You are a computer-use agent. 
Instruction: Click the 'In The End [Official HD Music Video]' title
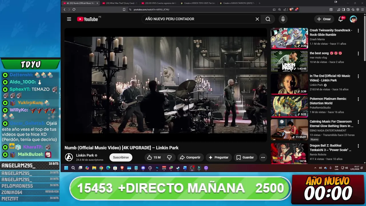pyautogui.click(x=330, y=78)
